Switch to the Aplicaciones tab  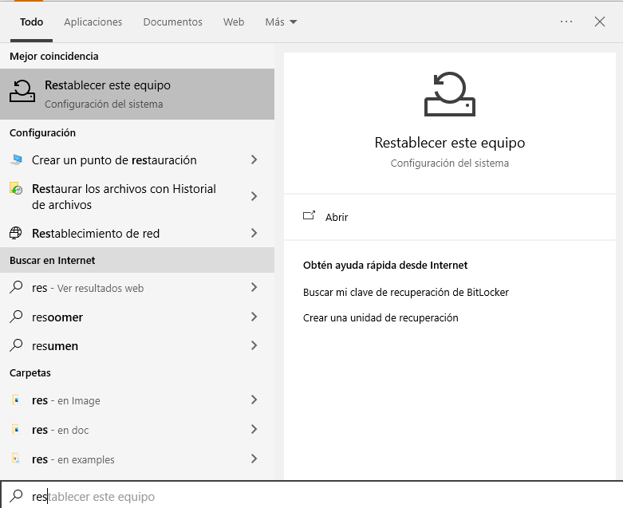tap(93, 22)
